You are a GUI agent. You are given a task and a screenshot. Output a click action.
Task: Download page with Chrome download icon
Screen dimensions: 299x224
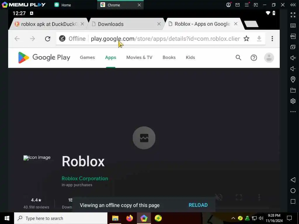point(259,39)
